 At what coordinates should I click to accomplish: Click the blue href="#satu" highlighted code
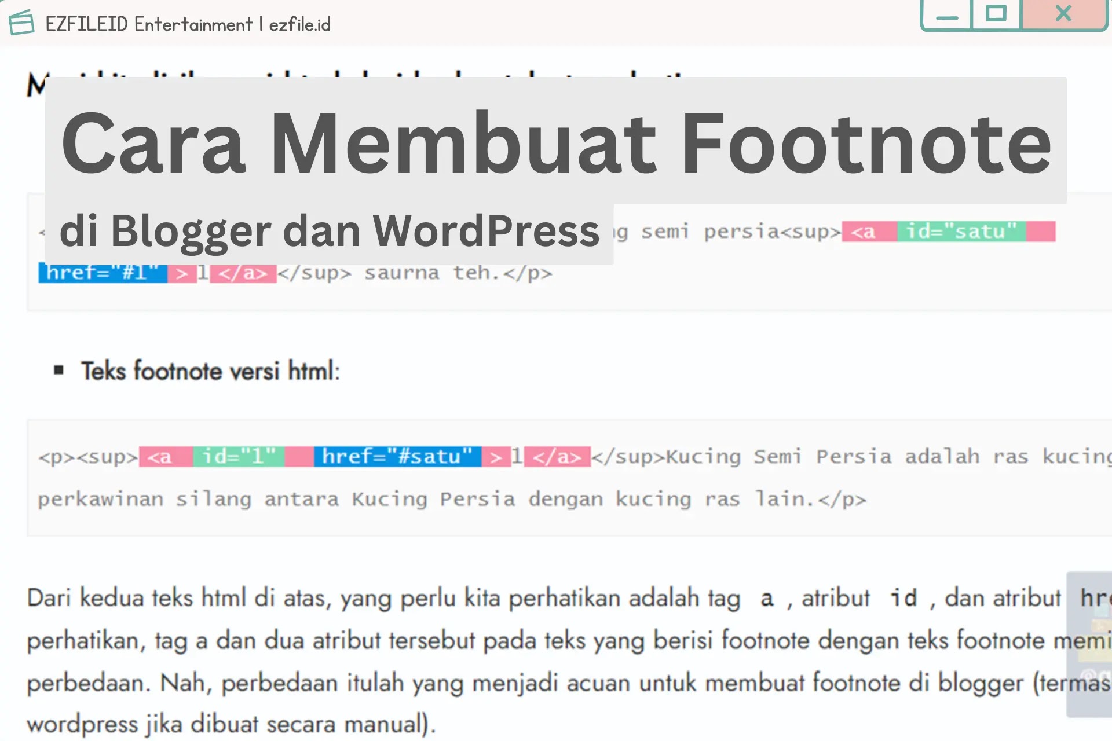397,456
